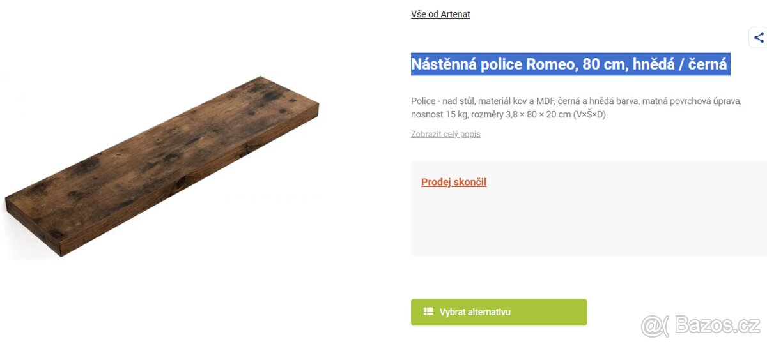Click "Nástěnná police" at title start
Image resolution: width=767 pixels, height=344 pixels.
pos(466,64)
